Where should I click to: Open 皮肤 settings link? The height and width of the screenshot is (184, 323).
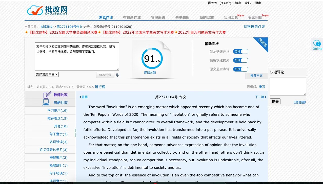click(248, 3)
